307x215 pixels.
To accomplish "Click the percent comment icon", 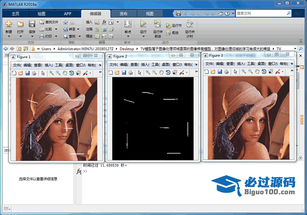I will point(97,29).
